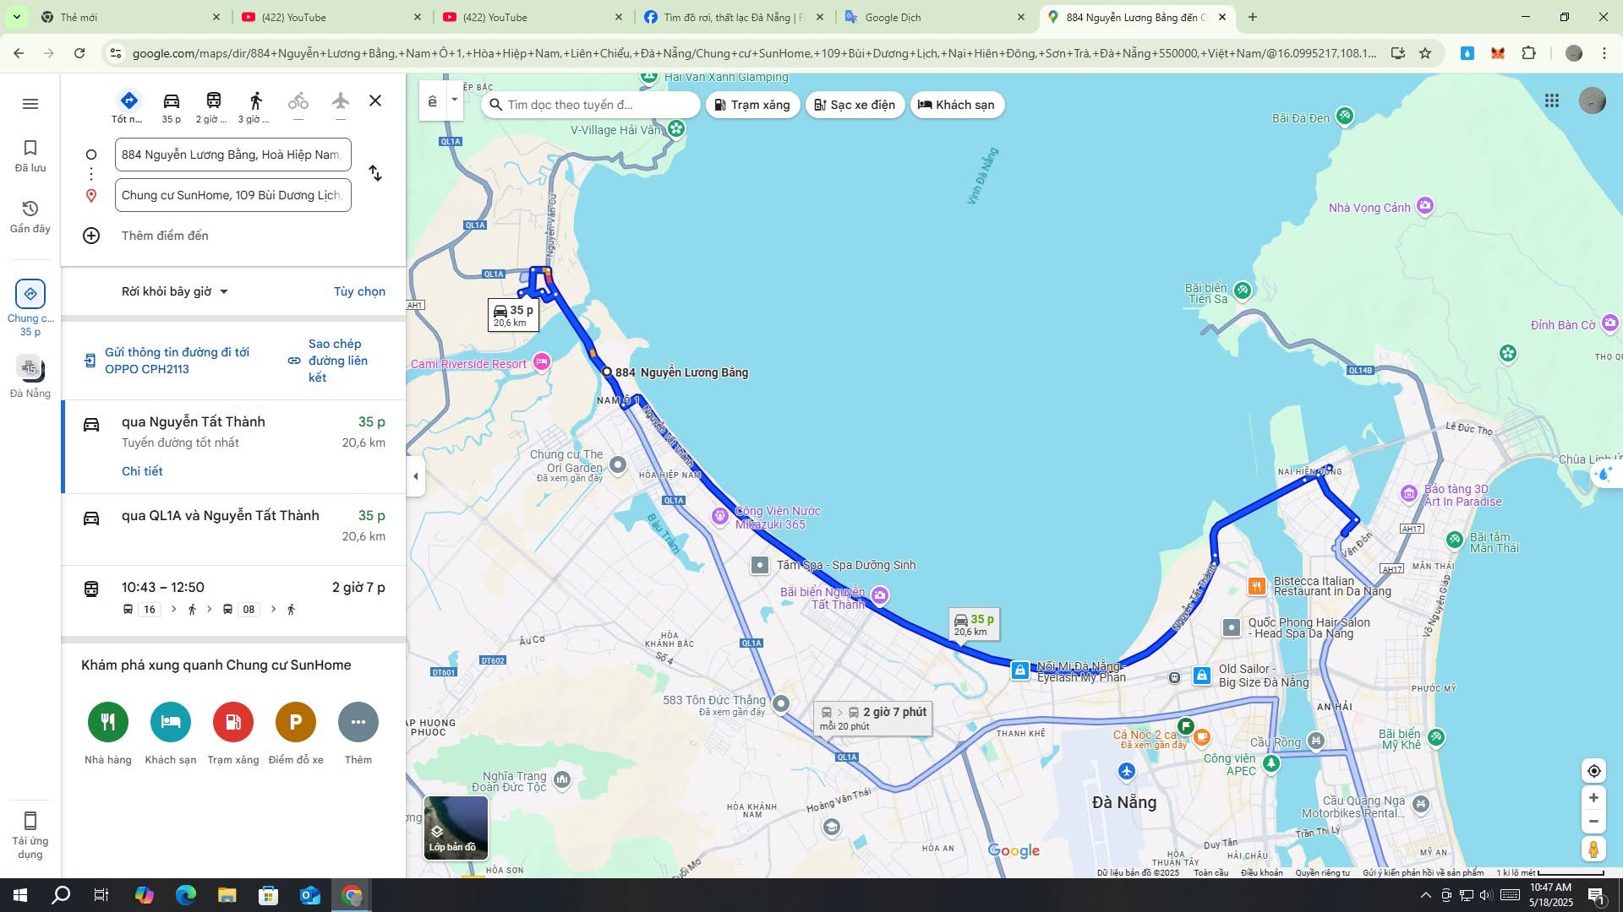Open Microsoft Edge from taskbar
Screen dimensions: 1623x912
[x=186, y=895]
